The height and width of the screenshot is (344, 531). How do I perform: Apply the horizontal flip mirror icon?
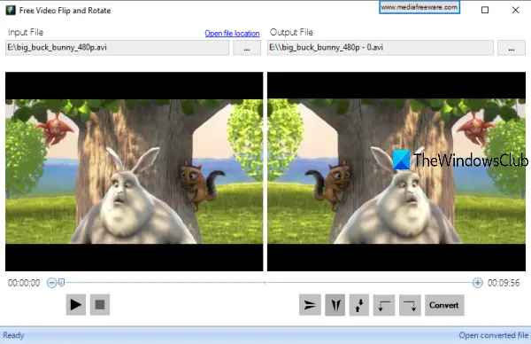[x=335, y=305]
